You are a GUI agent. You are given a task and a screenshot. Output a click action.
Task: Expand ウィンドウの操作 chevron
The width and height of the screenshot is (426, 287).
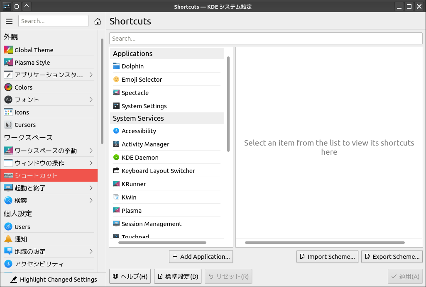coord(91,163)
